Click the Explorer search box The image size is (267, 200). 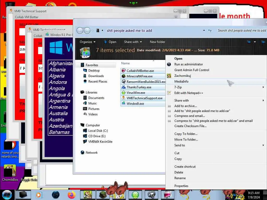point(242,30)
